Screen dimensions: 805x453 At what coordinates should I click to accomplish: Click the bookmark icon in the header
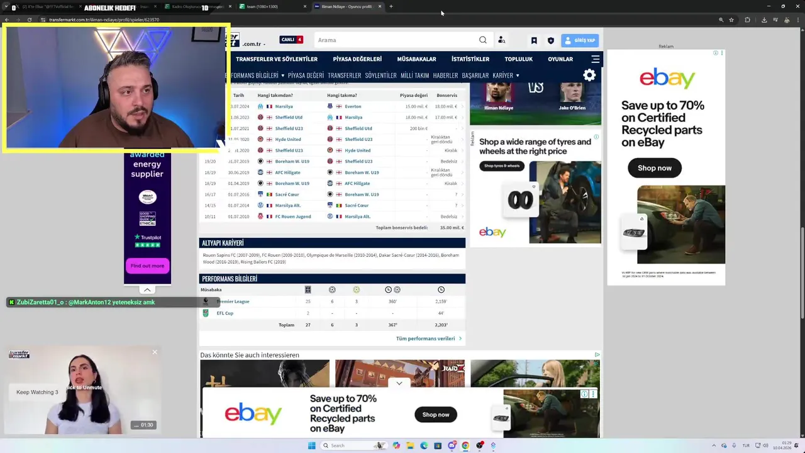coord(534,40)
